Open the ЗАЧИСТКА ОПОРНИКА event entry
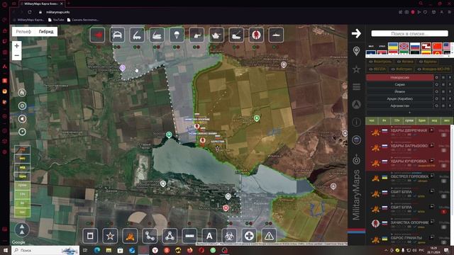The image size is (454, 255). (x=408, y=225)
